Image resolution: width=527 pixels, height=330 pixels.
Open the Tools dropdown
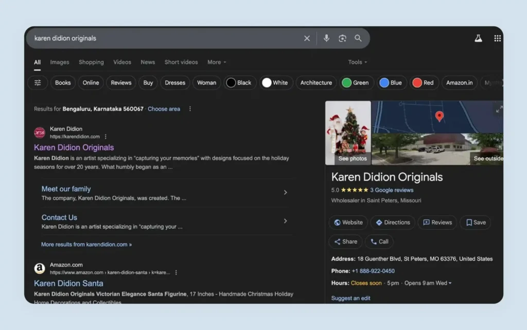357,62
